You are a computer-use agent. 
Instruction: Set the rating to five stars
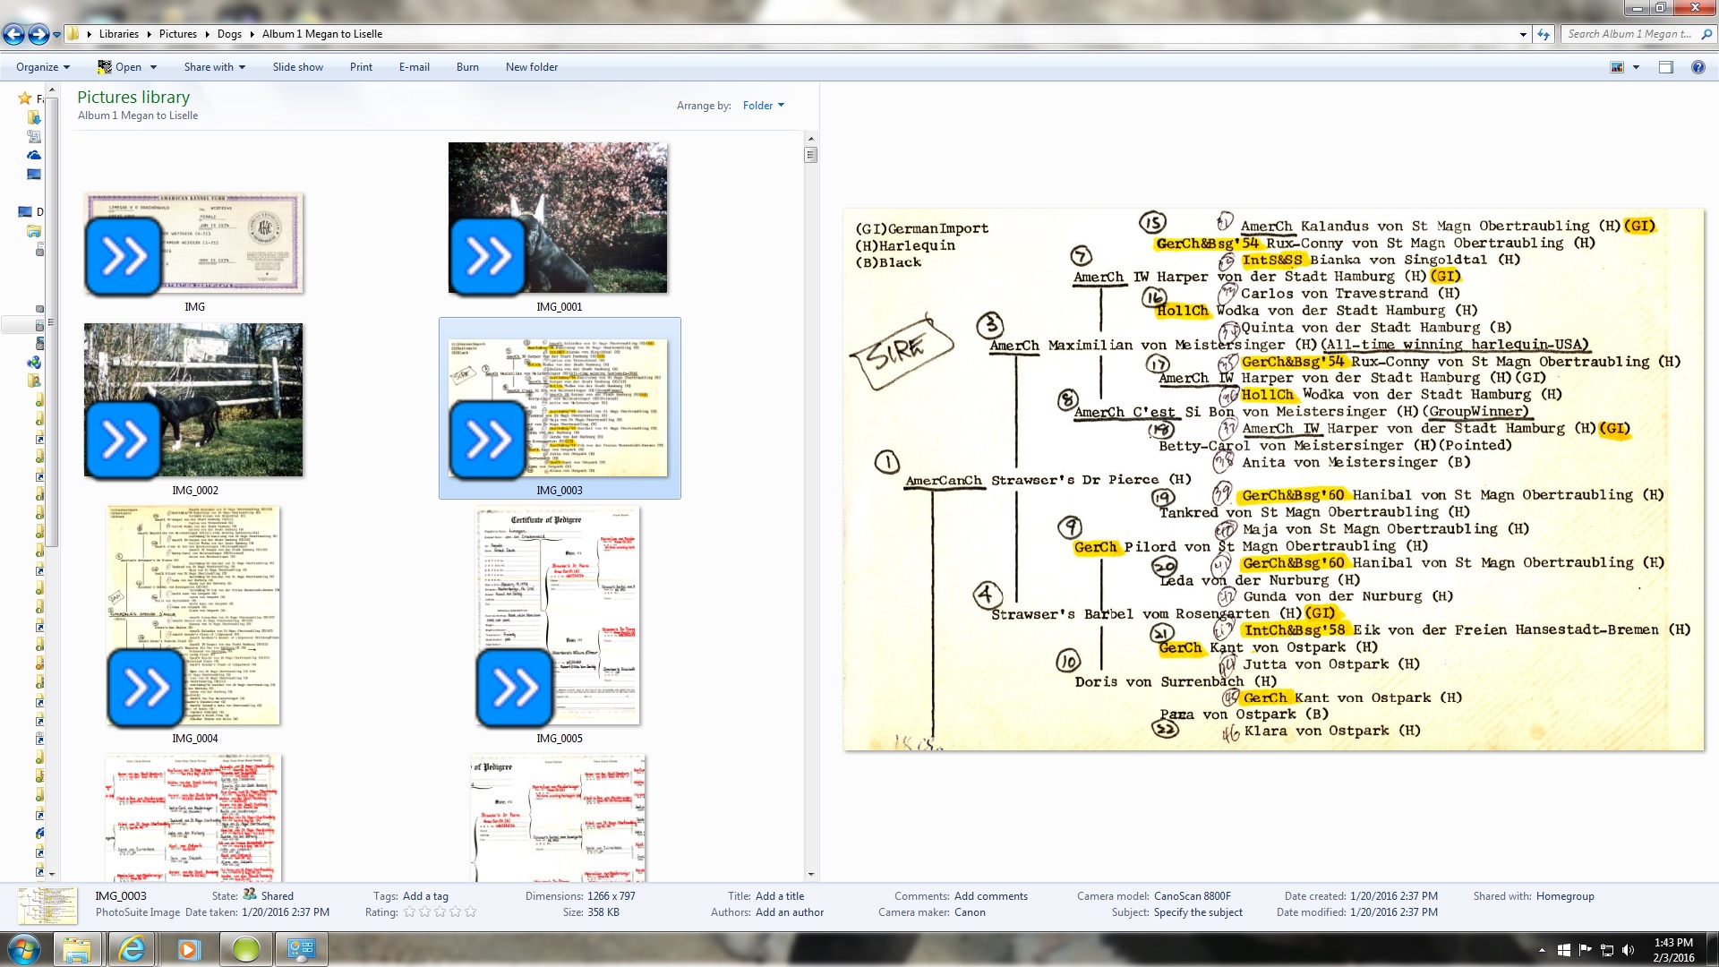tap(470, 912)
